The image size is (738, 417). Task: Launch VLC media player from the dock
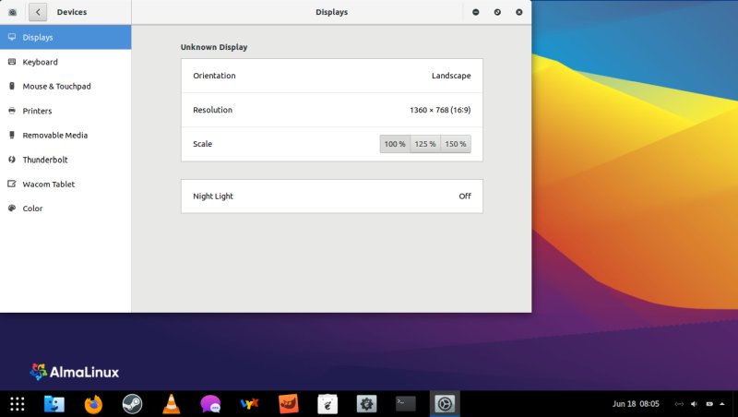(172, 403)
